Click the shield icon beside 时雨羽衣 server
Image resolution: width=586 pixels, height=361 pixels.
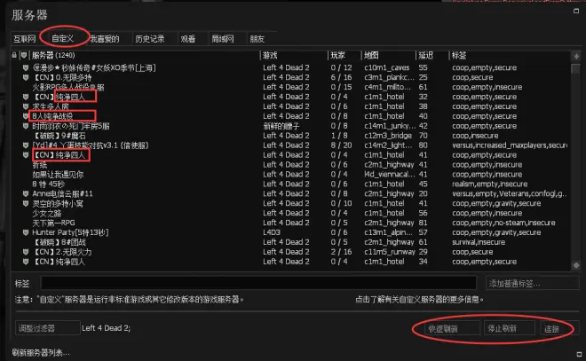tap(26, 126)
